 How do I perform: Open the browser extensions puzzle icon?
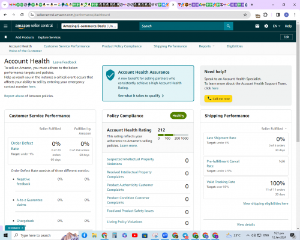tap(265, 15)
